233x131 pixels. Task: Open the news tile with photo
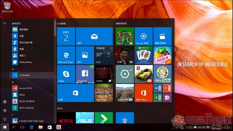(x=125, y=55)
